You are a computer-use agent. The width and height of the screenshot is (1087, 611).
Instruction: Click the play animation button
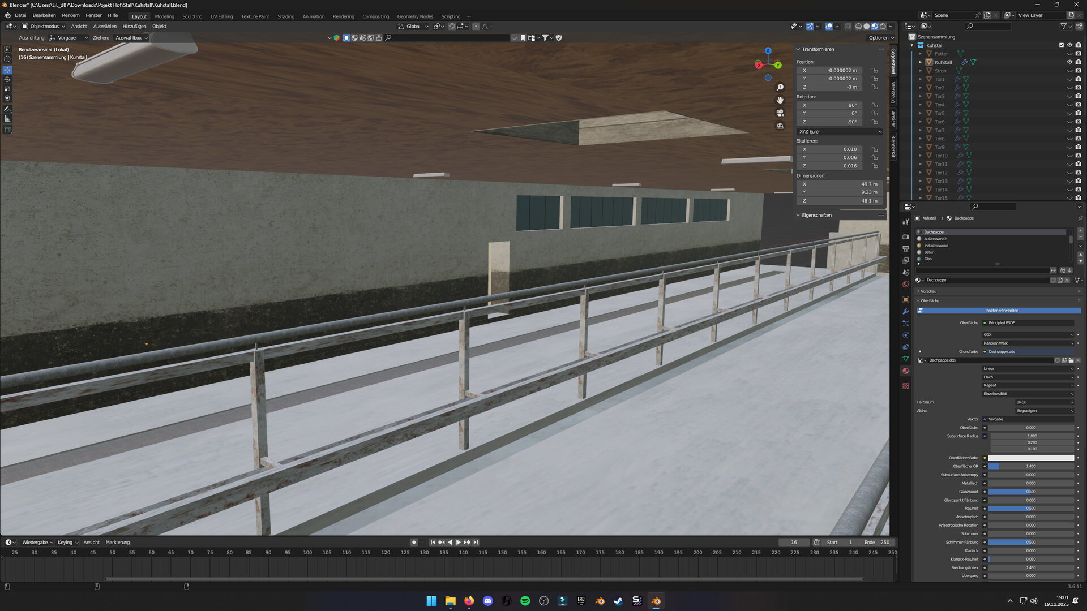(458, 542)
